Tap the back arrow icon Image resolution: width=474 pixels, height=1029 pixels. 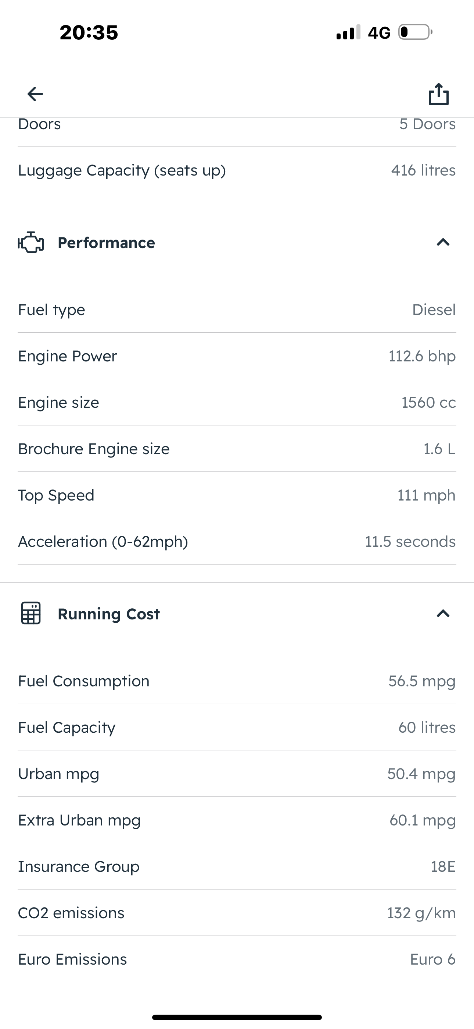pyautogui.click(x=35, y=94)
